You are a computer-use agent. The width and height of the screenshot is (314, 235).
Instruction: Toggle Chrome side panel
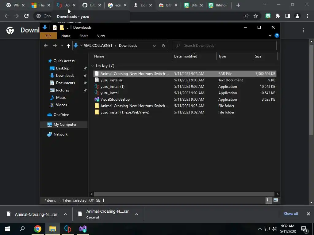pyautogui.click(x=288, y=16)
